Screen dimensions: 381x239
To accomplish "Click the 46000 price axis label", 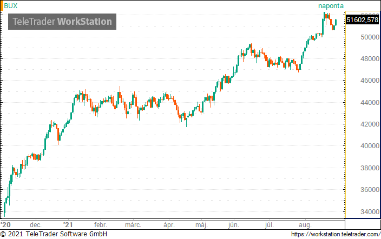I will (x=370, y=81).
